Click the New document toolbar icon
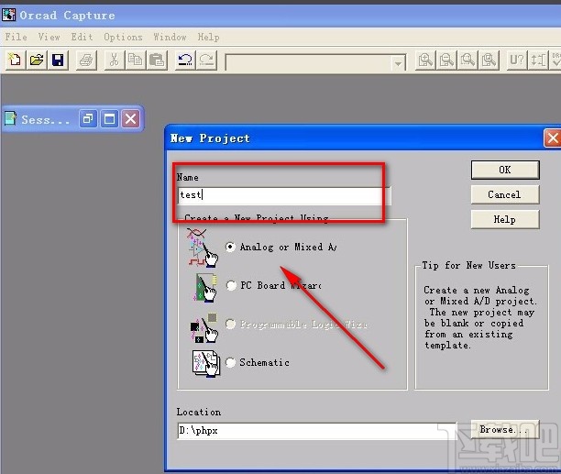 pos(16,60)
